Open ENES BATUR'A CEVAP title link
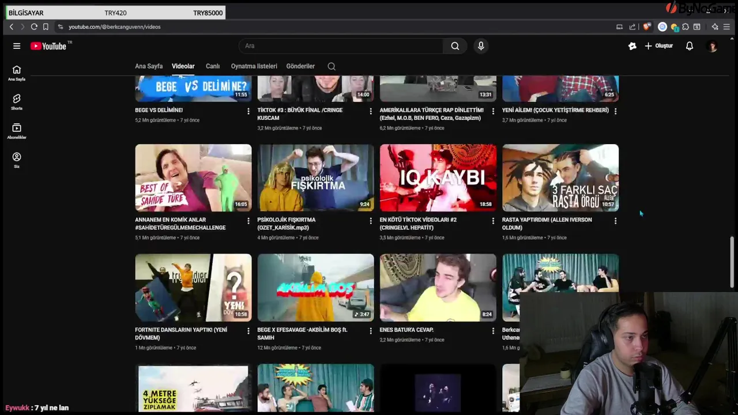The image size is (738, 415). point(406,330)
